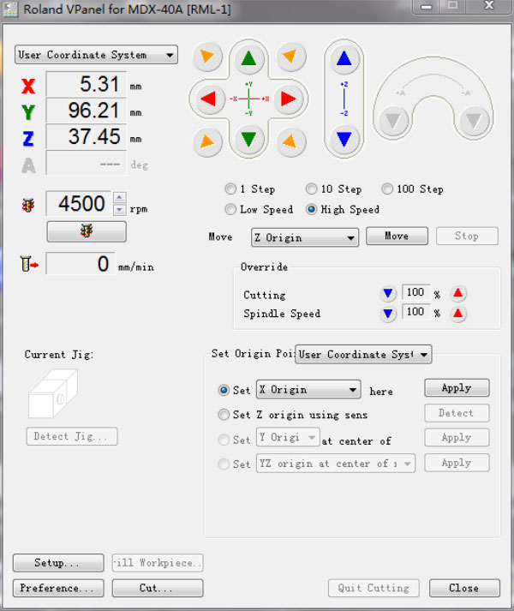Click the Close button at the bottom
Viewport: 514px width, 611px height.
464,588
